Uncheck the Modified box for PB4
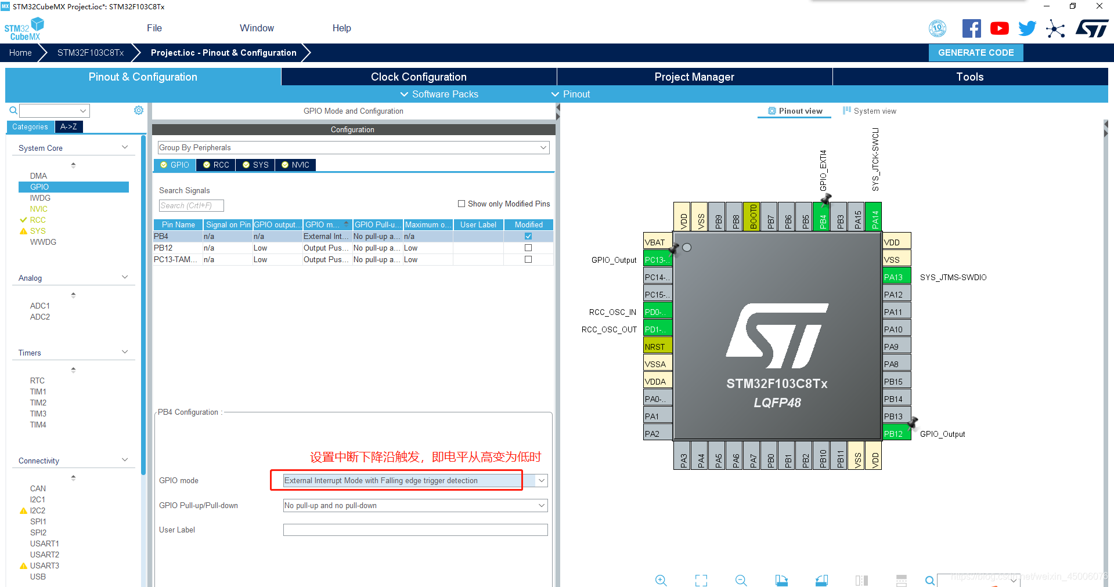1114x587 pixels. pos(528,236)
